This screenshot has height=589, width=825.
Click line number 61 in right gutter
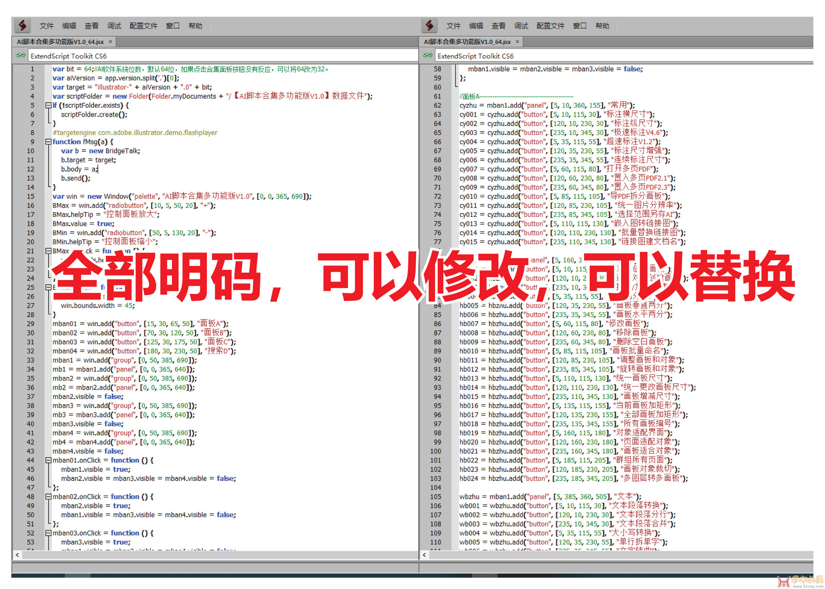pyautogui.click(x=437, y=96)
